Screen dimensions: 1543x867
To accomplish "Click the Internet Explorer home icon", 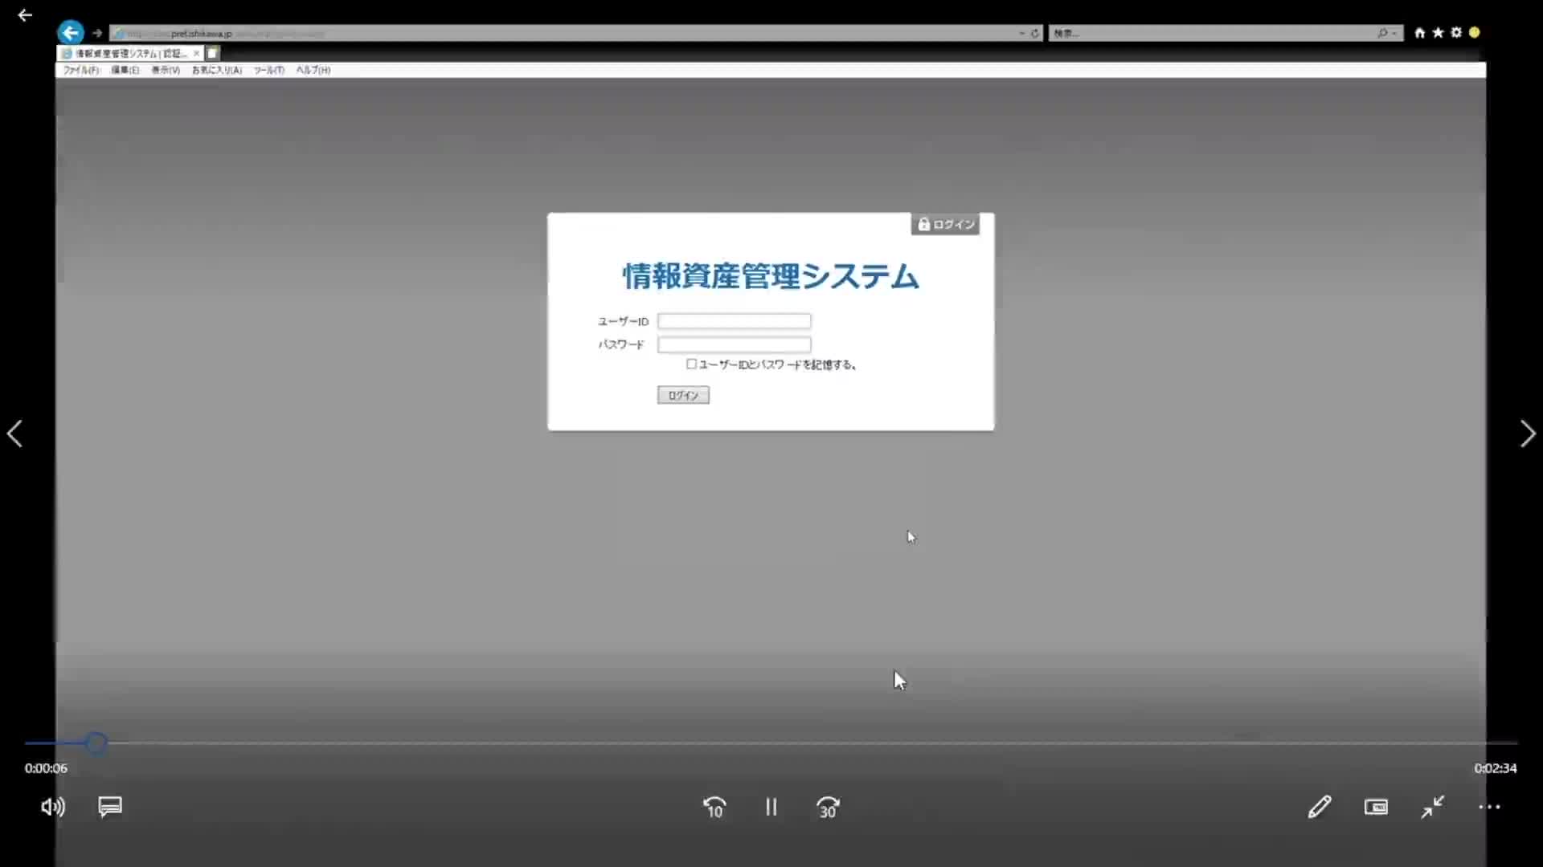I will tap(1419, 32).
